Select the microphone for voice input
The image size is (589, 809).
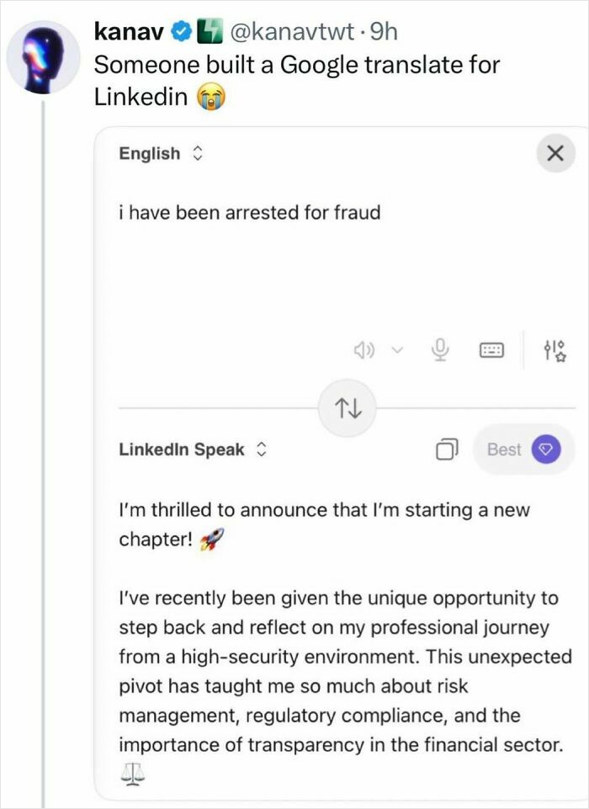tap(438, 349)
